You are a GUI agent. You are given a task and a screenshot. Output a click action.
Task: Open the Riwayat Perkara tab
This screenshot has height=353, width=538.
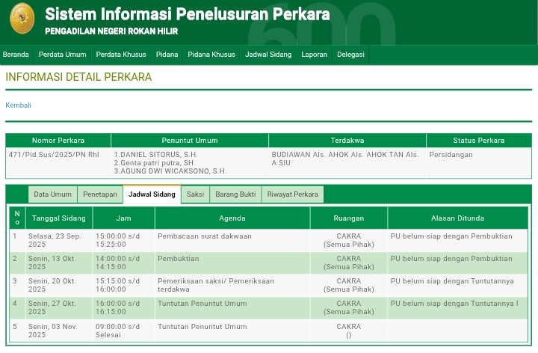click(x=292, y=194)
